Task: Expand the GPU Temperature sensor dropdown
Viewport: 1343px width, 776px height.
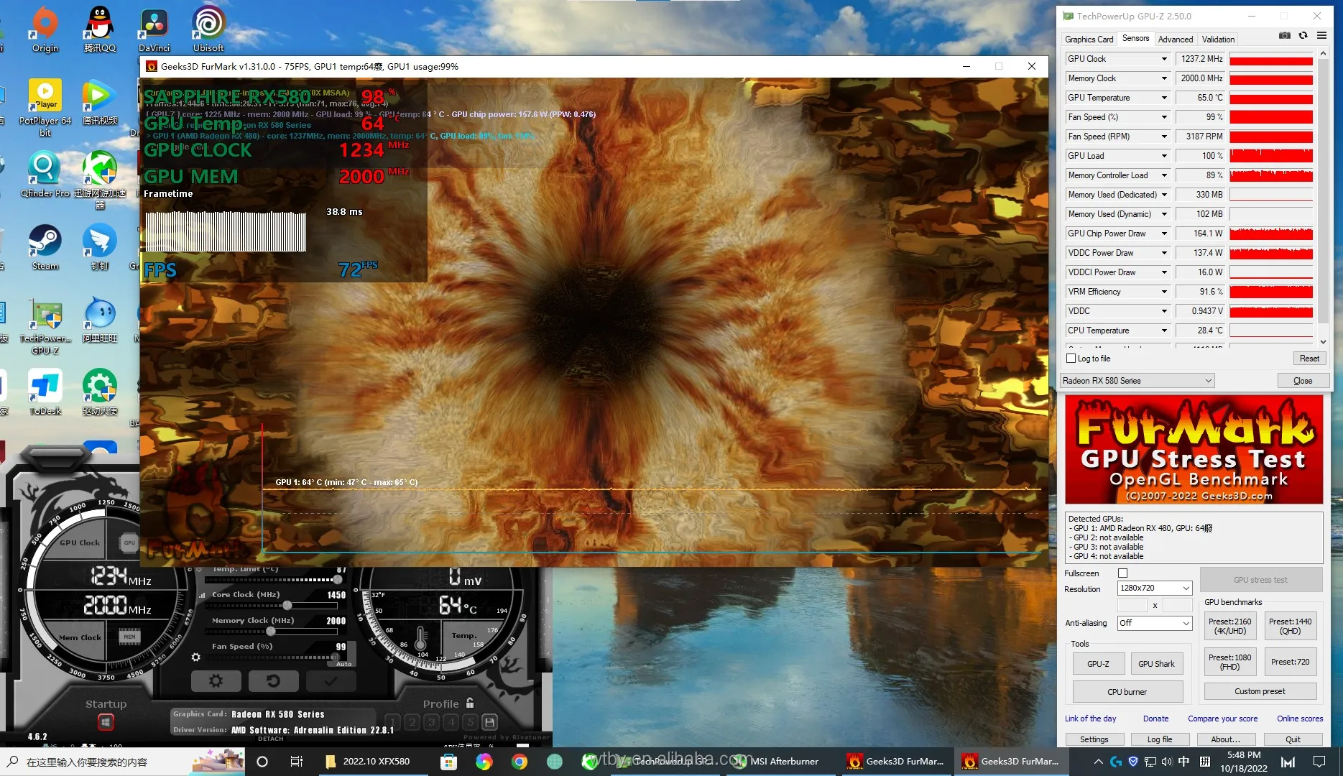Action: pyautogui.click(x=1164, y=98)
